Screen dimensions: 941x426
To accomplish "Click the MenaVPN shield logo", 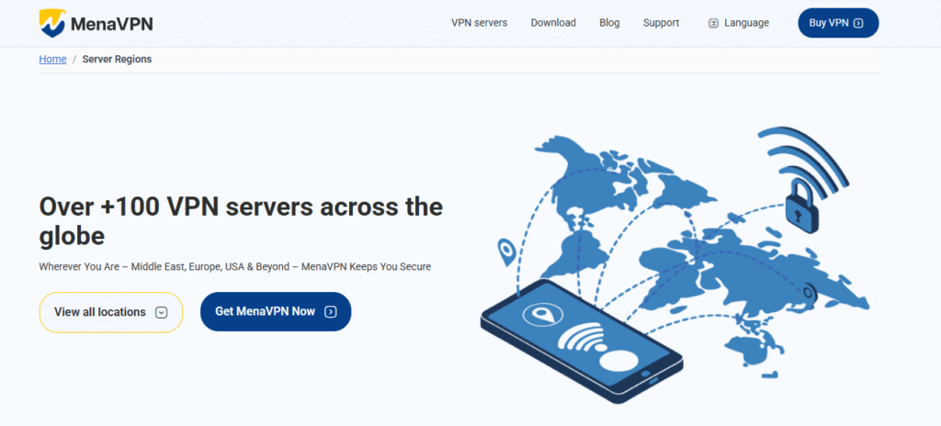I will pos(51,23).
